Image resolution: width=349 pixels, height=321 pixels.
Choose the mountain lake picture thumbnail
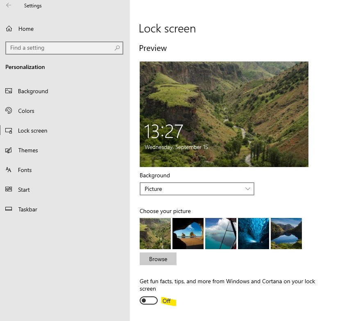286,233
